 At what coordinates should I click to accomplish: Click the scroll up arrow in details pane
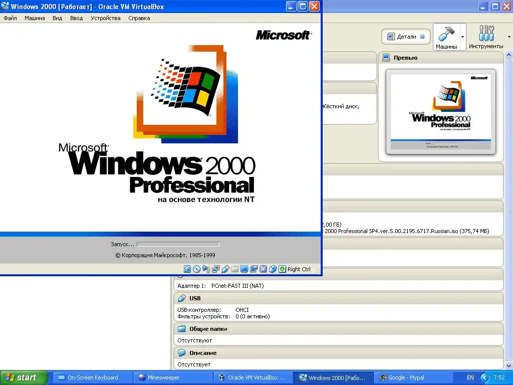[509, 55]
